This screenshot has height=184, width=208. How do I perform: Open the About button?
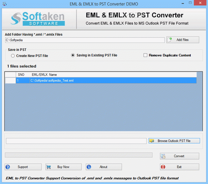click(104, 167)
